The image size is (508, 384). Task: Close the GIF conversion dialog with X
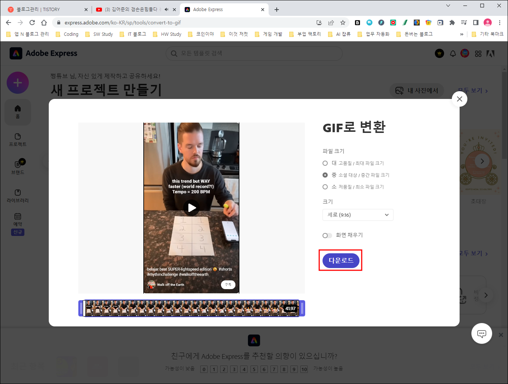[x=459, y=99]
